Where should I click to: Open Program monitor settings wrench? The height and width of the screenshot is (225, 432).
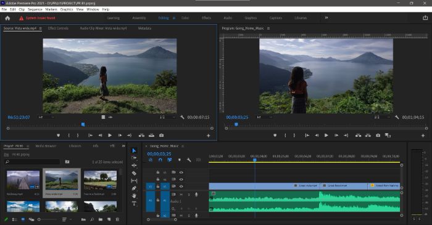pos(397,117)
